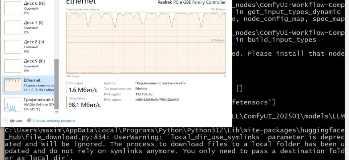The height and width of the screenshot is (160, 349).
Task: Click the Ethernet mini graph in sidebar
Action: coord(12,85)
